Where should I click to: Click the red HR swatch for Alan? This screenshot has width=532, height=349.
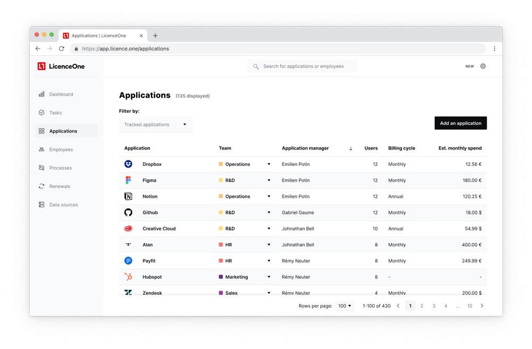221,245
